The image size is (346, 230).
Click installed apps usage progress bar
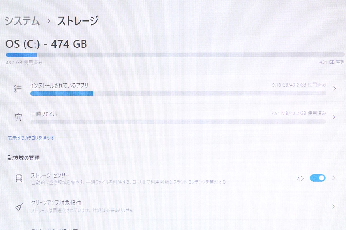pyautogui.click(x=178, y=93)
